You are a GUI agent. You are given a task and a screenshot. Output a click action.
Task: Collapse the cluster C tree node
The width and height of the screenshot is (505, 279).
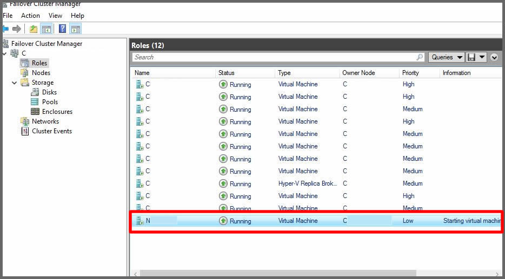pos(4,53)
